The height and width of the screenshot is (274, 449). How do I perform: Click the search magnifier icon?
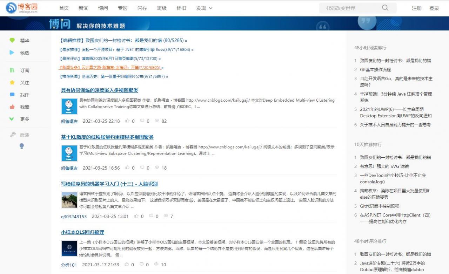(x=385, y=8)
